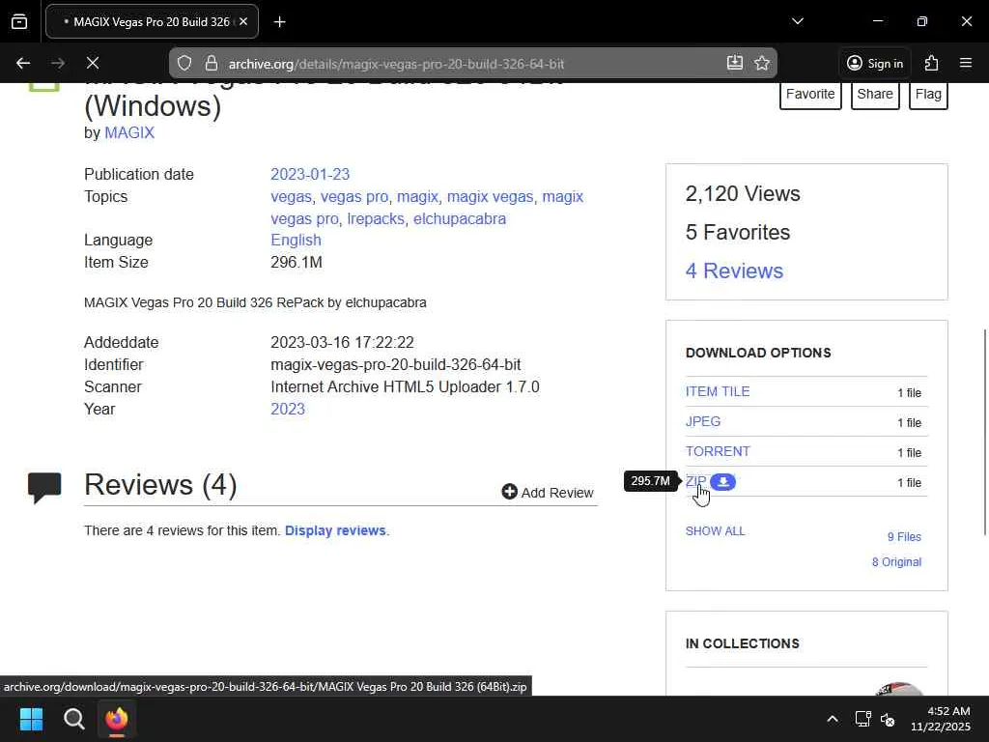Open the 'magix' topic link

point(417,197)
